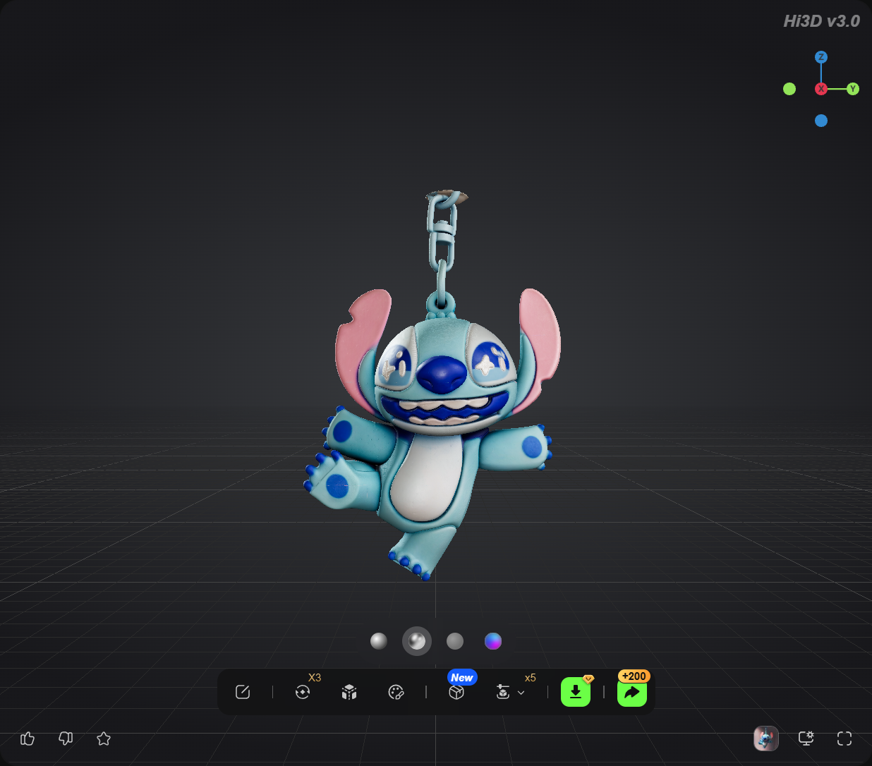Give the model a thumbs up
Viewport: 872px width, 766px height.
[28, 738]
